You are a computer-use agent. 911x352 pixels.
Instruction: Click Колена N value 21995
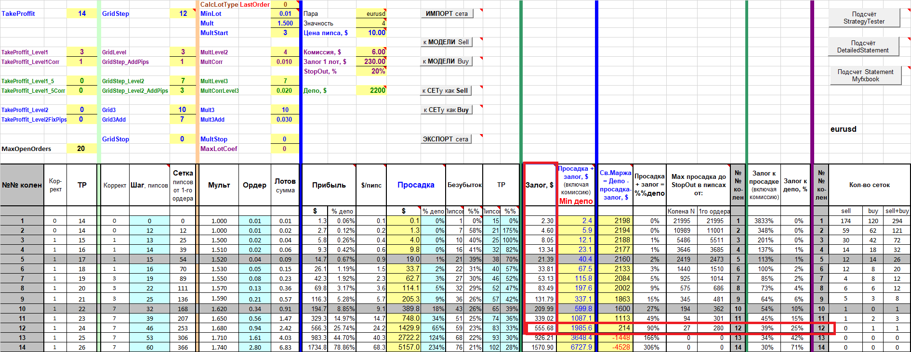tap(682, 221)
